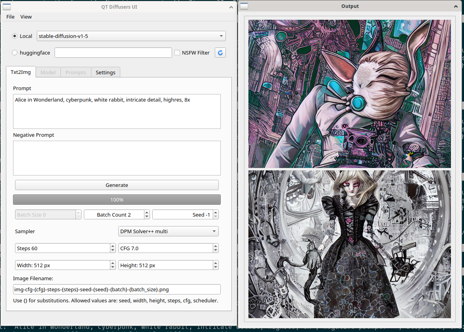Image resolution: width=464 pixels, height=332 pixels.
Task: Click the QT Diffusers UI title bar
Action: coord(119,7)
